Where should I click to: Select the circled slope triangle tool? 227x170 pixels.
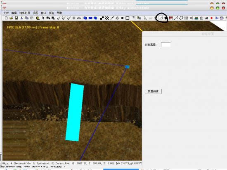pos(161,18)
